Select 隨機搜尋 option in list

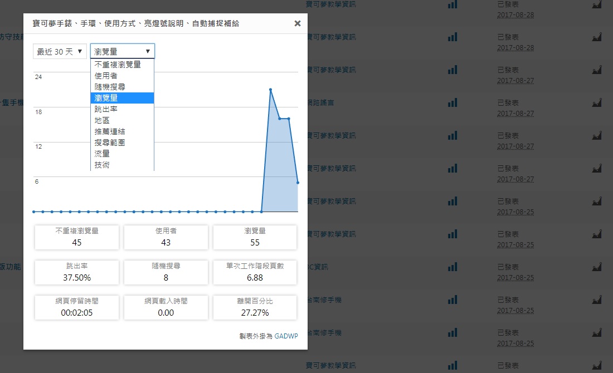pyautogui.click(x=110, y=87)
